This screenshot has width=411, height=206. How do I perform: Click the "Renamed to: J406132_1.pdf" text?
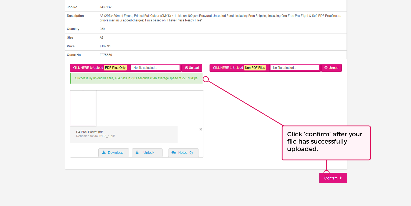pyautogui.click(x=95, y=136)
